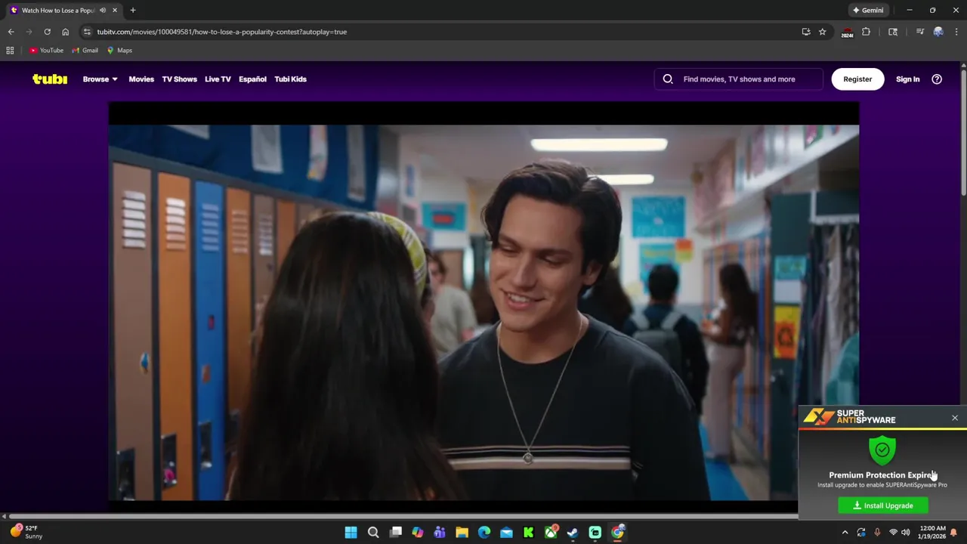The width and height of the screenshot is (967, 544).
Task: Open the Windows Start menu
Action: point(351,533)
